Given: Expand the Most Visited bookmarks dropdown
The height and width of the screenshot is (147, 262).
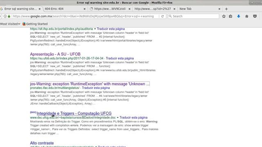Looking at the screenshot, I should 10,24.
